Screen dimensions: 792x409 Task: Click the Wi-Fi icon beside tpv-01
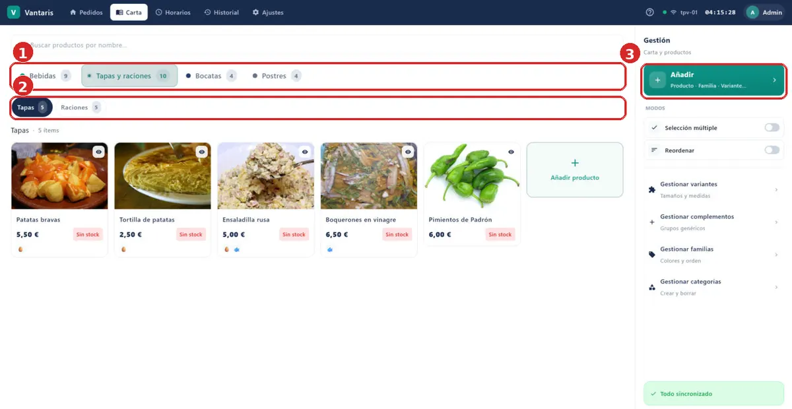pyautogui.click(x=673, y=13)
